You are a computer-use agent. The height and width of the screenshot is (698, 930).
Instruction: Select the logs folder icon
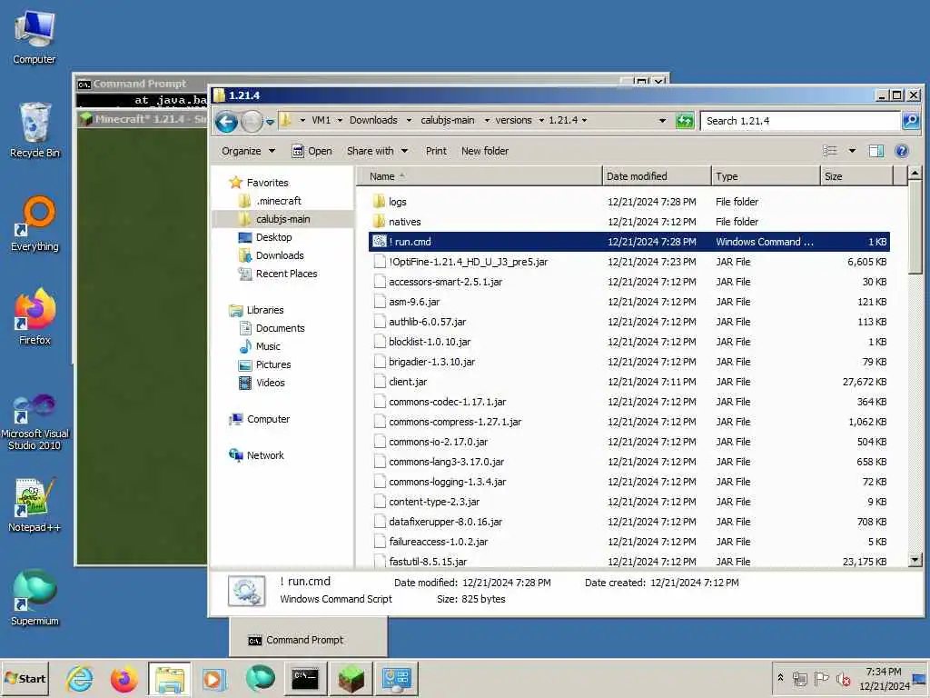[x=380, y=202]
